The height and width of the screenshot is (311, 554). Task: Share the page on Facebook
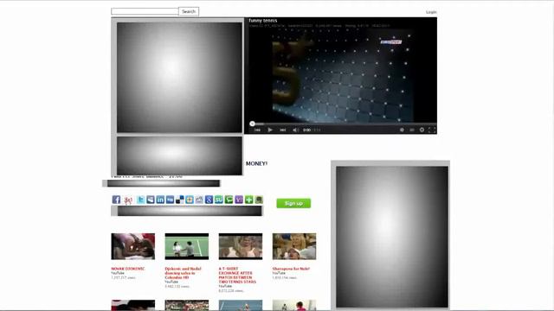pos(116,200)
